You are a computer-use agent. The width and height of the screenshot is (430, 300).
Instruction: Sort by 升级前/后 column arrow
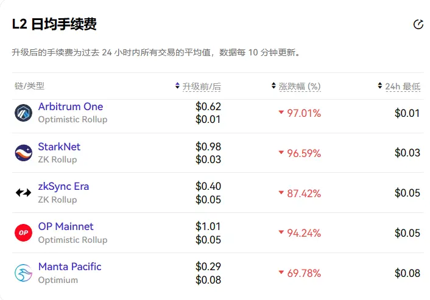(x=177, y=86)
